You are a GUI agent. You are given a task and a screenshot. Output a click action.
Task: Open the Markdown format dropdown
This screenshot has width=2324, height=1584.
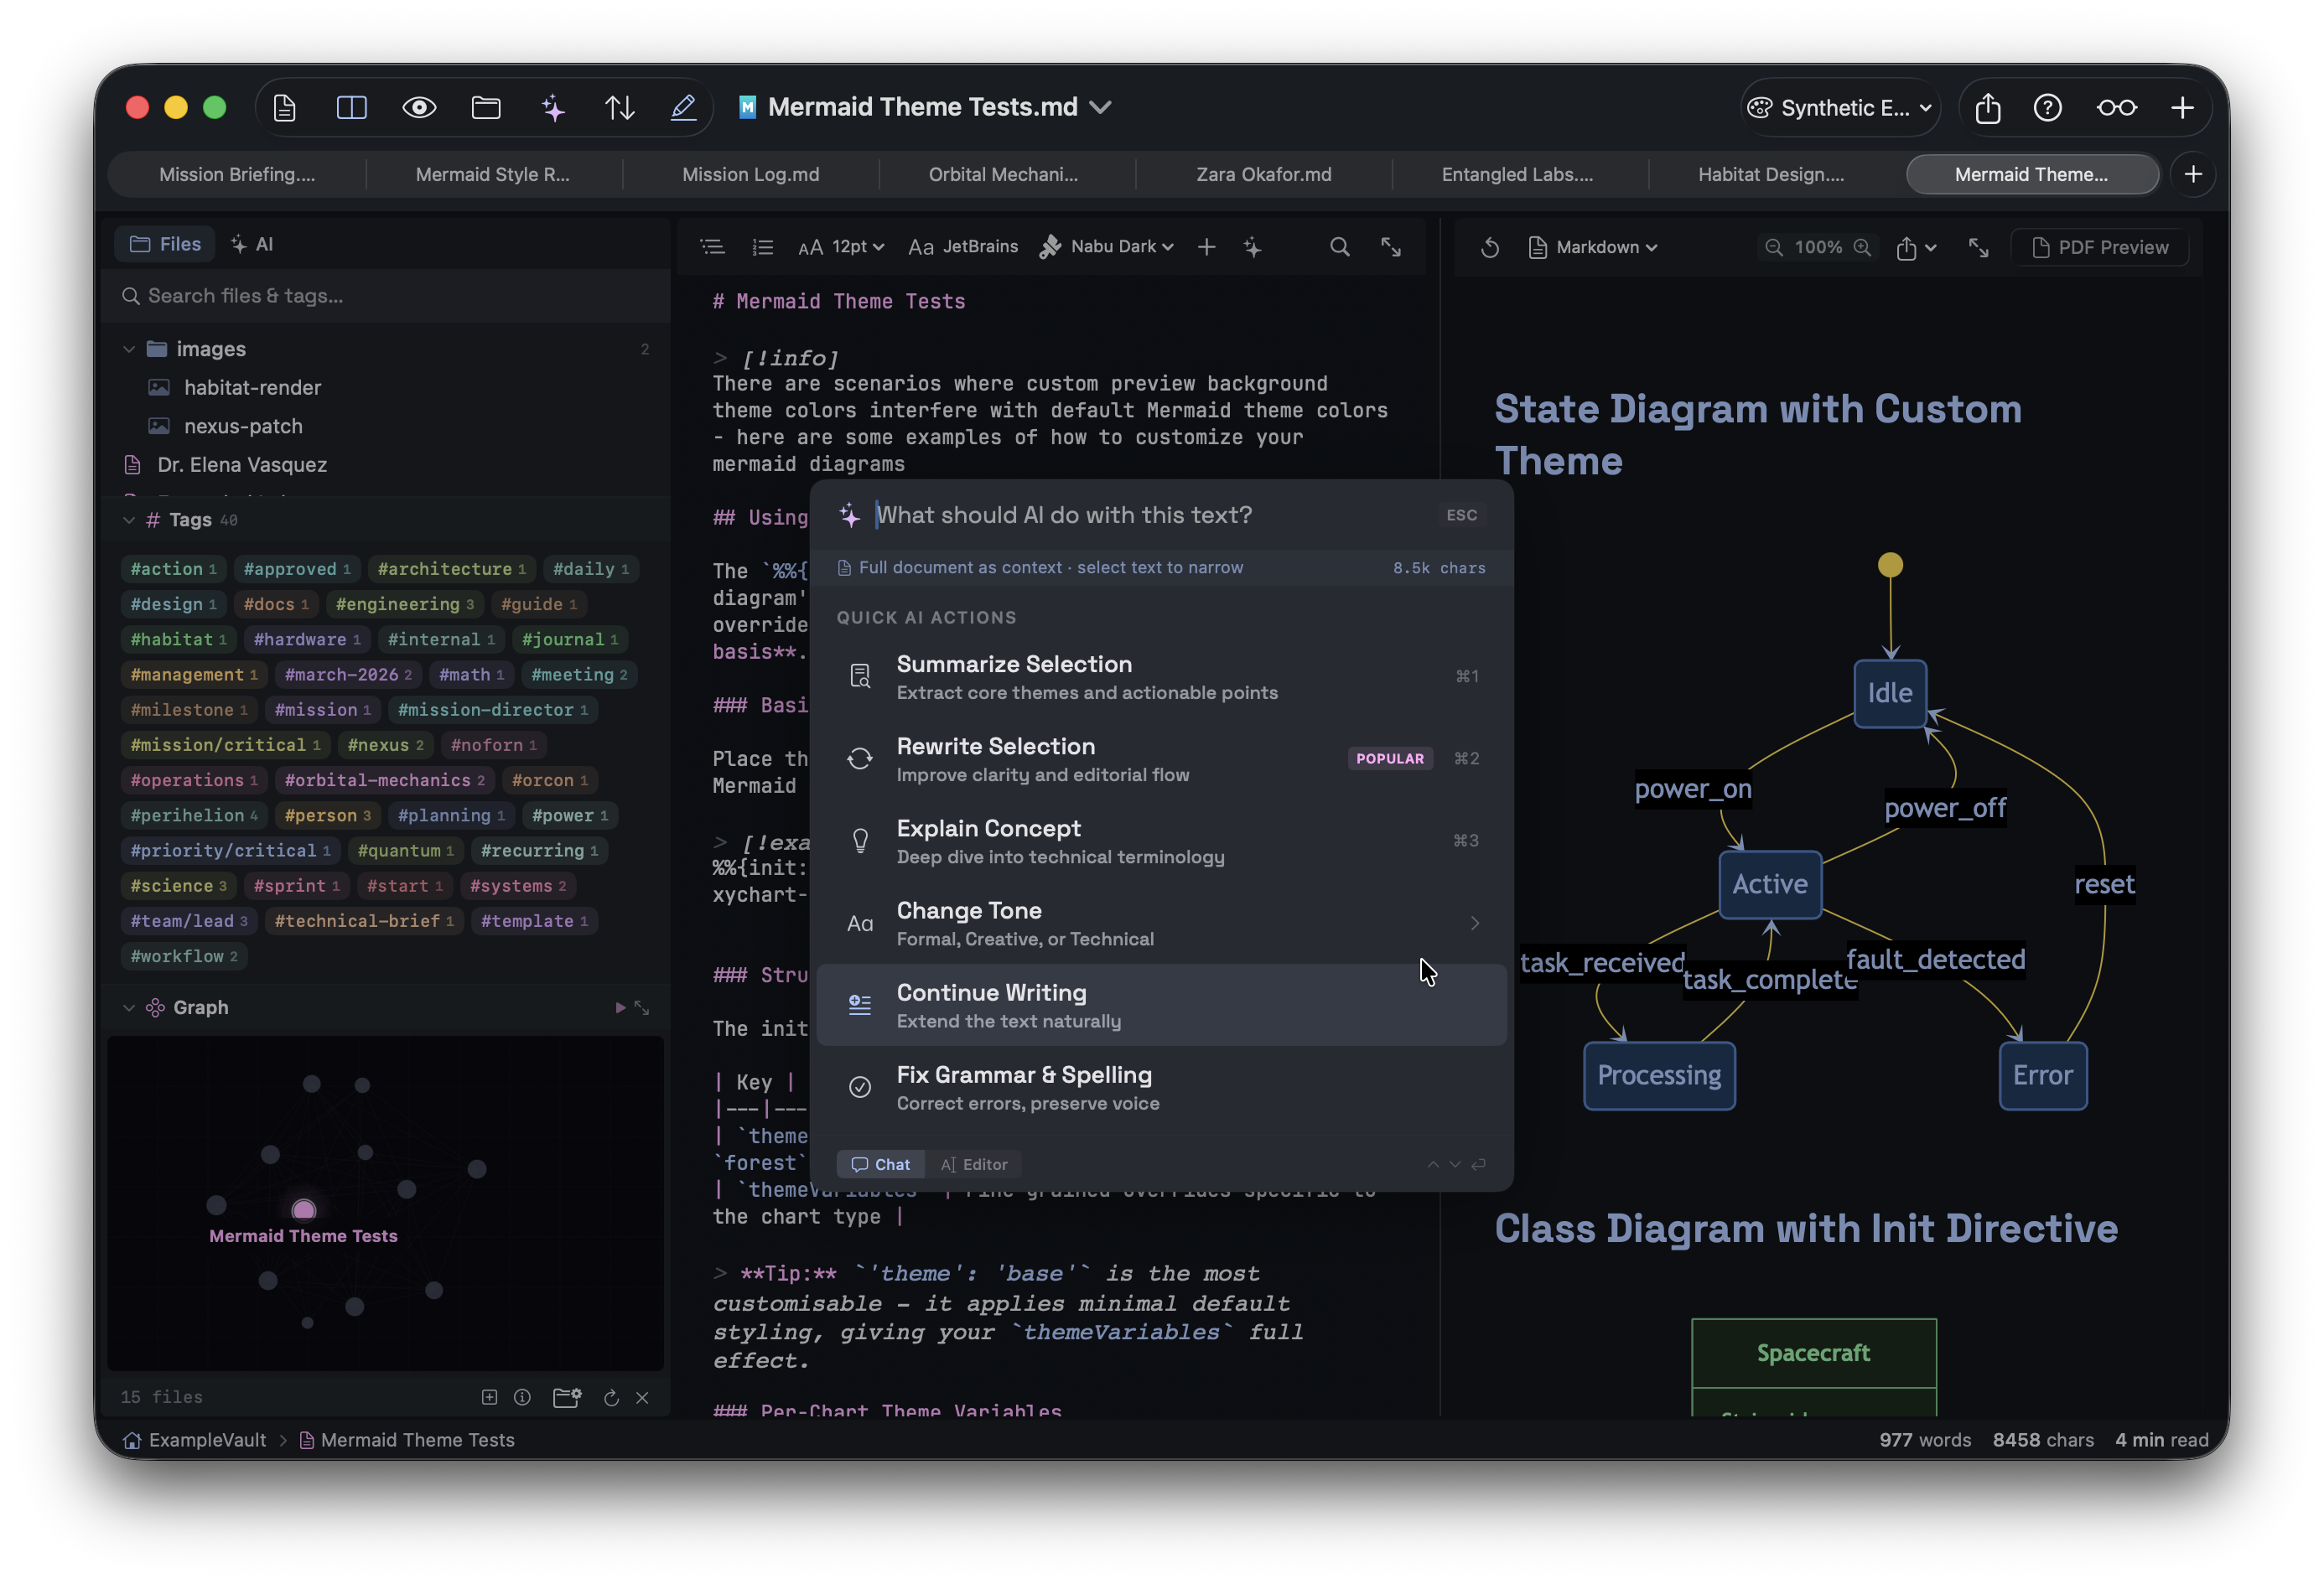1594,247
